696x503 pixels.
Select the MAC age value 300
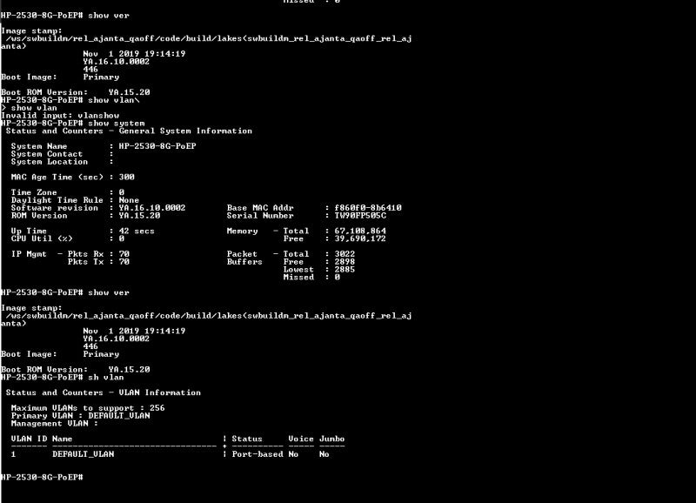coord(126,178)
